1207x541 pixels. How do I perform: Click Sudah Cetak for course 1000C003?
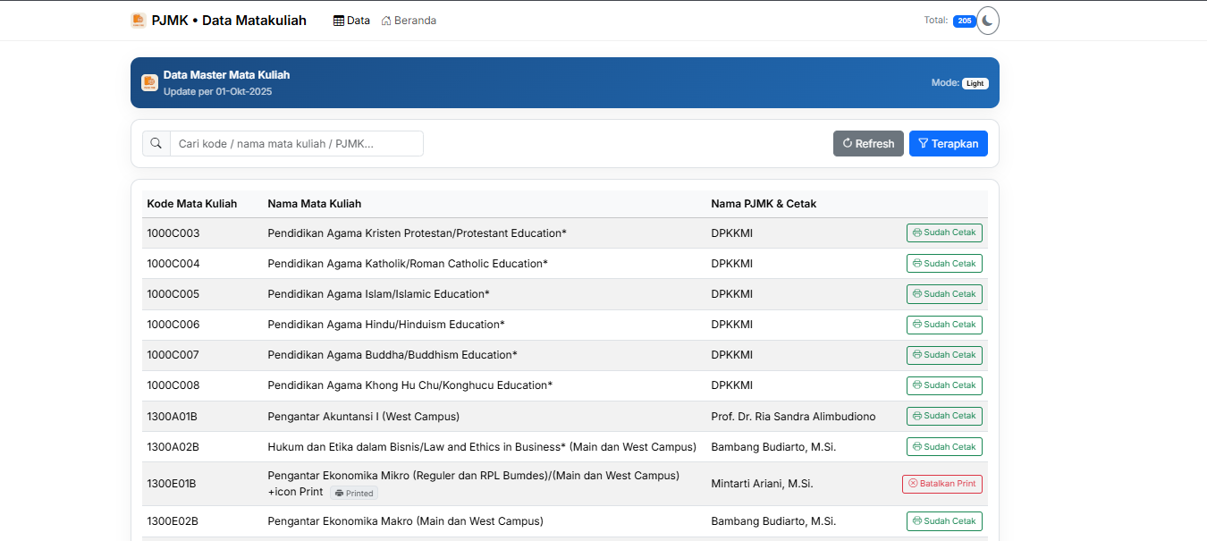click(x=944, y=233)
